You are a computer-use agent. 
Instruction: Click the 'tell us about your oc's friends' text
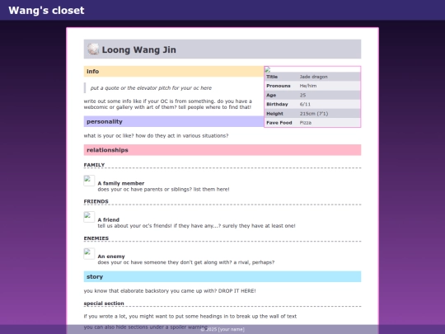[x=196, y=226]
